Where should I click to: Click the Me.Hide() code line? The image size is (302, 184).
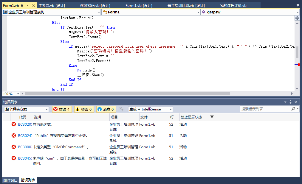click(86, 70)
